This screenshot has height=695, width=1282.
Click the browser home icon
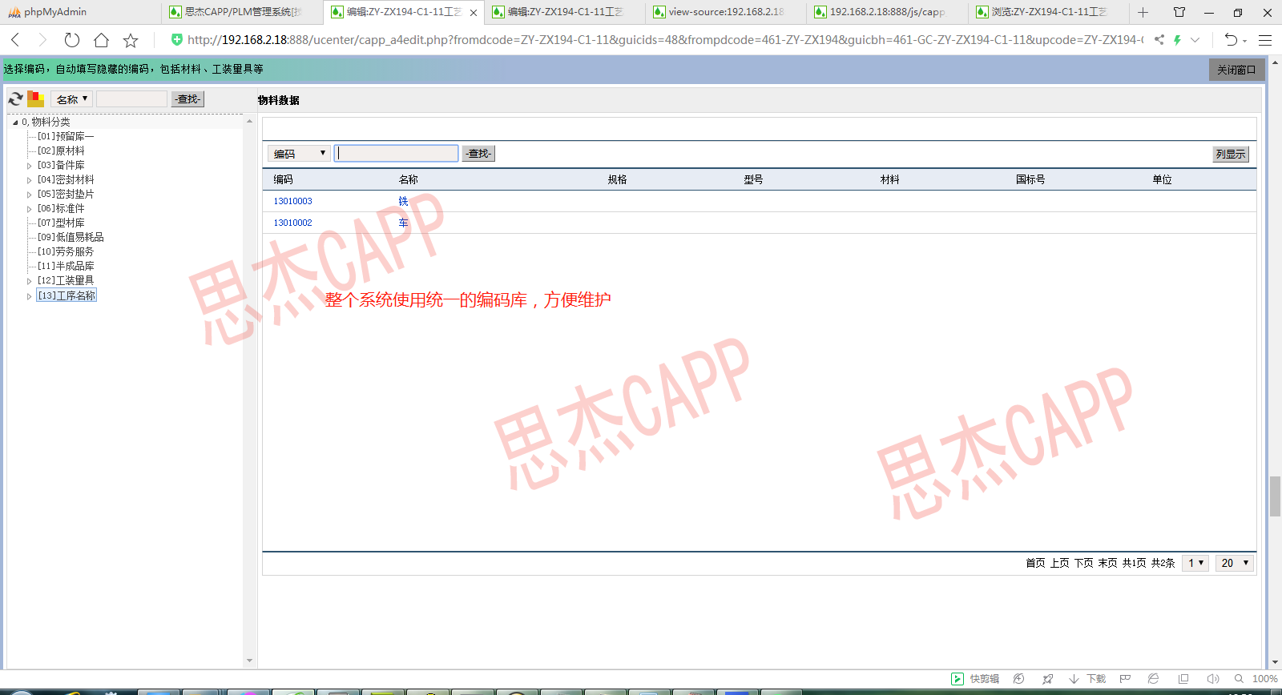tap(101, 40)
